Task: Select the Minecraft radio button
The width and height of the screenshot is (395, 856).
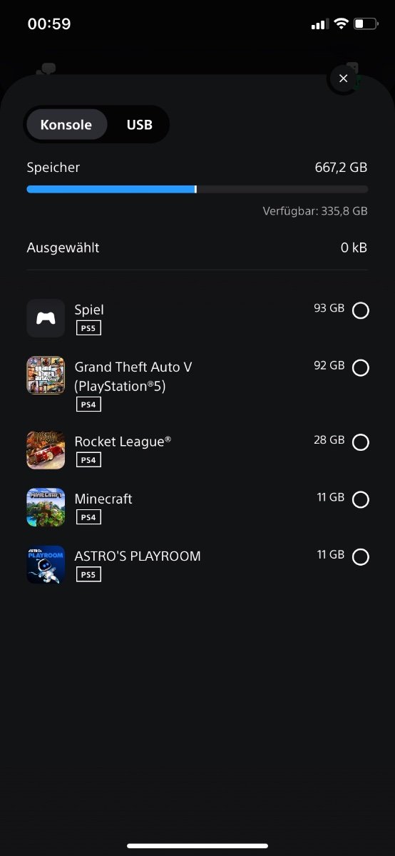Action: point(361,499)
